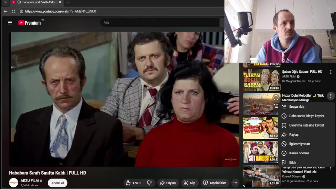Create a clip with Klip button
This screenshot has width=336, height=189.
coord(190,183)
